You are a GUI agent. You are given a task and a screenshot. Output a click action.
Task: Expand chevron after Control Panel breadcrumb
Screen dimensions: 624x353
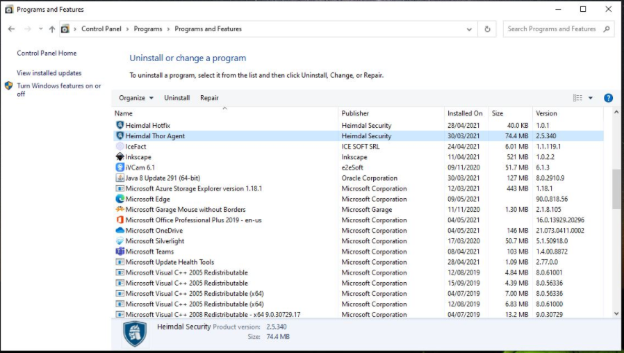coord(127,29)
